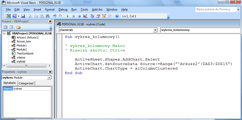This screenshot has width=242, height=120.
Task: Run the macro with the green play icon
Action: click(x=68, y=16)
